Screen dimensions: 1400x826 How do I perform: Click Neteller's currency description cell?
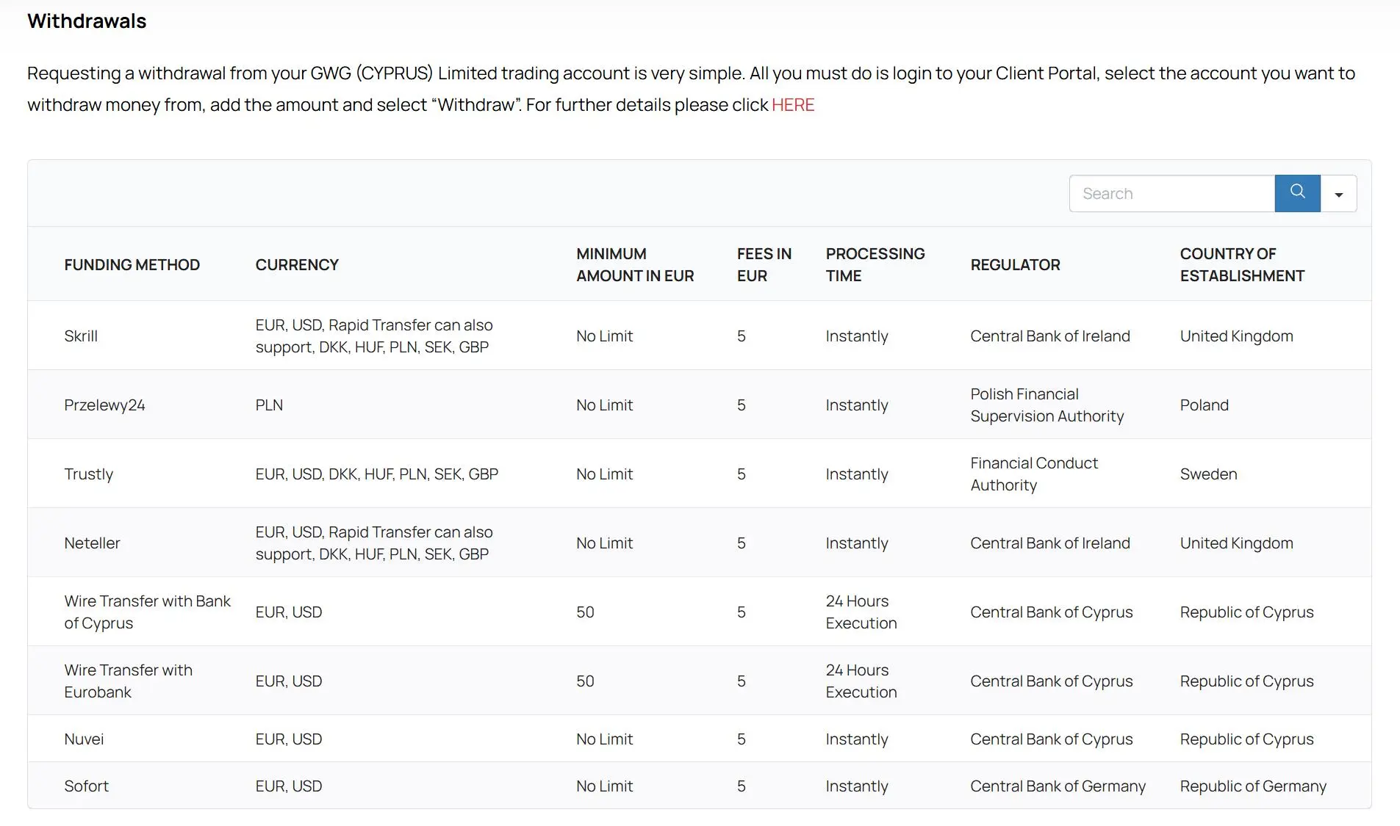coord(374,543)
